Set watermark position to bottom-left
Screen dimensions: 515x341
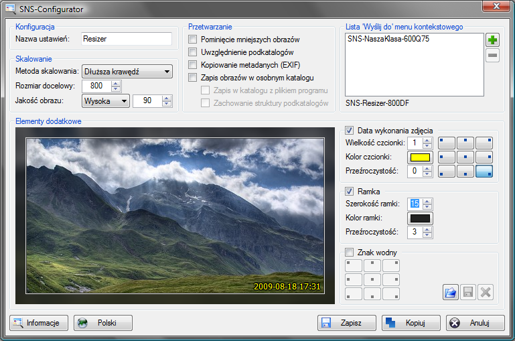tap(354, 293)
